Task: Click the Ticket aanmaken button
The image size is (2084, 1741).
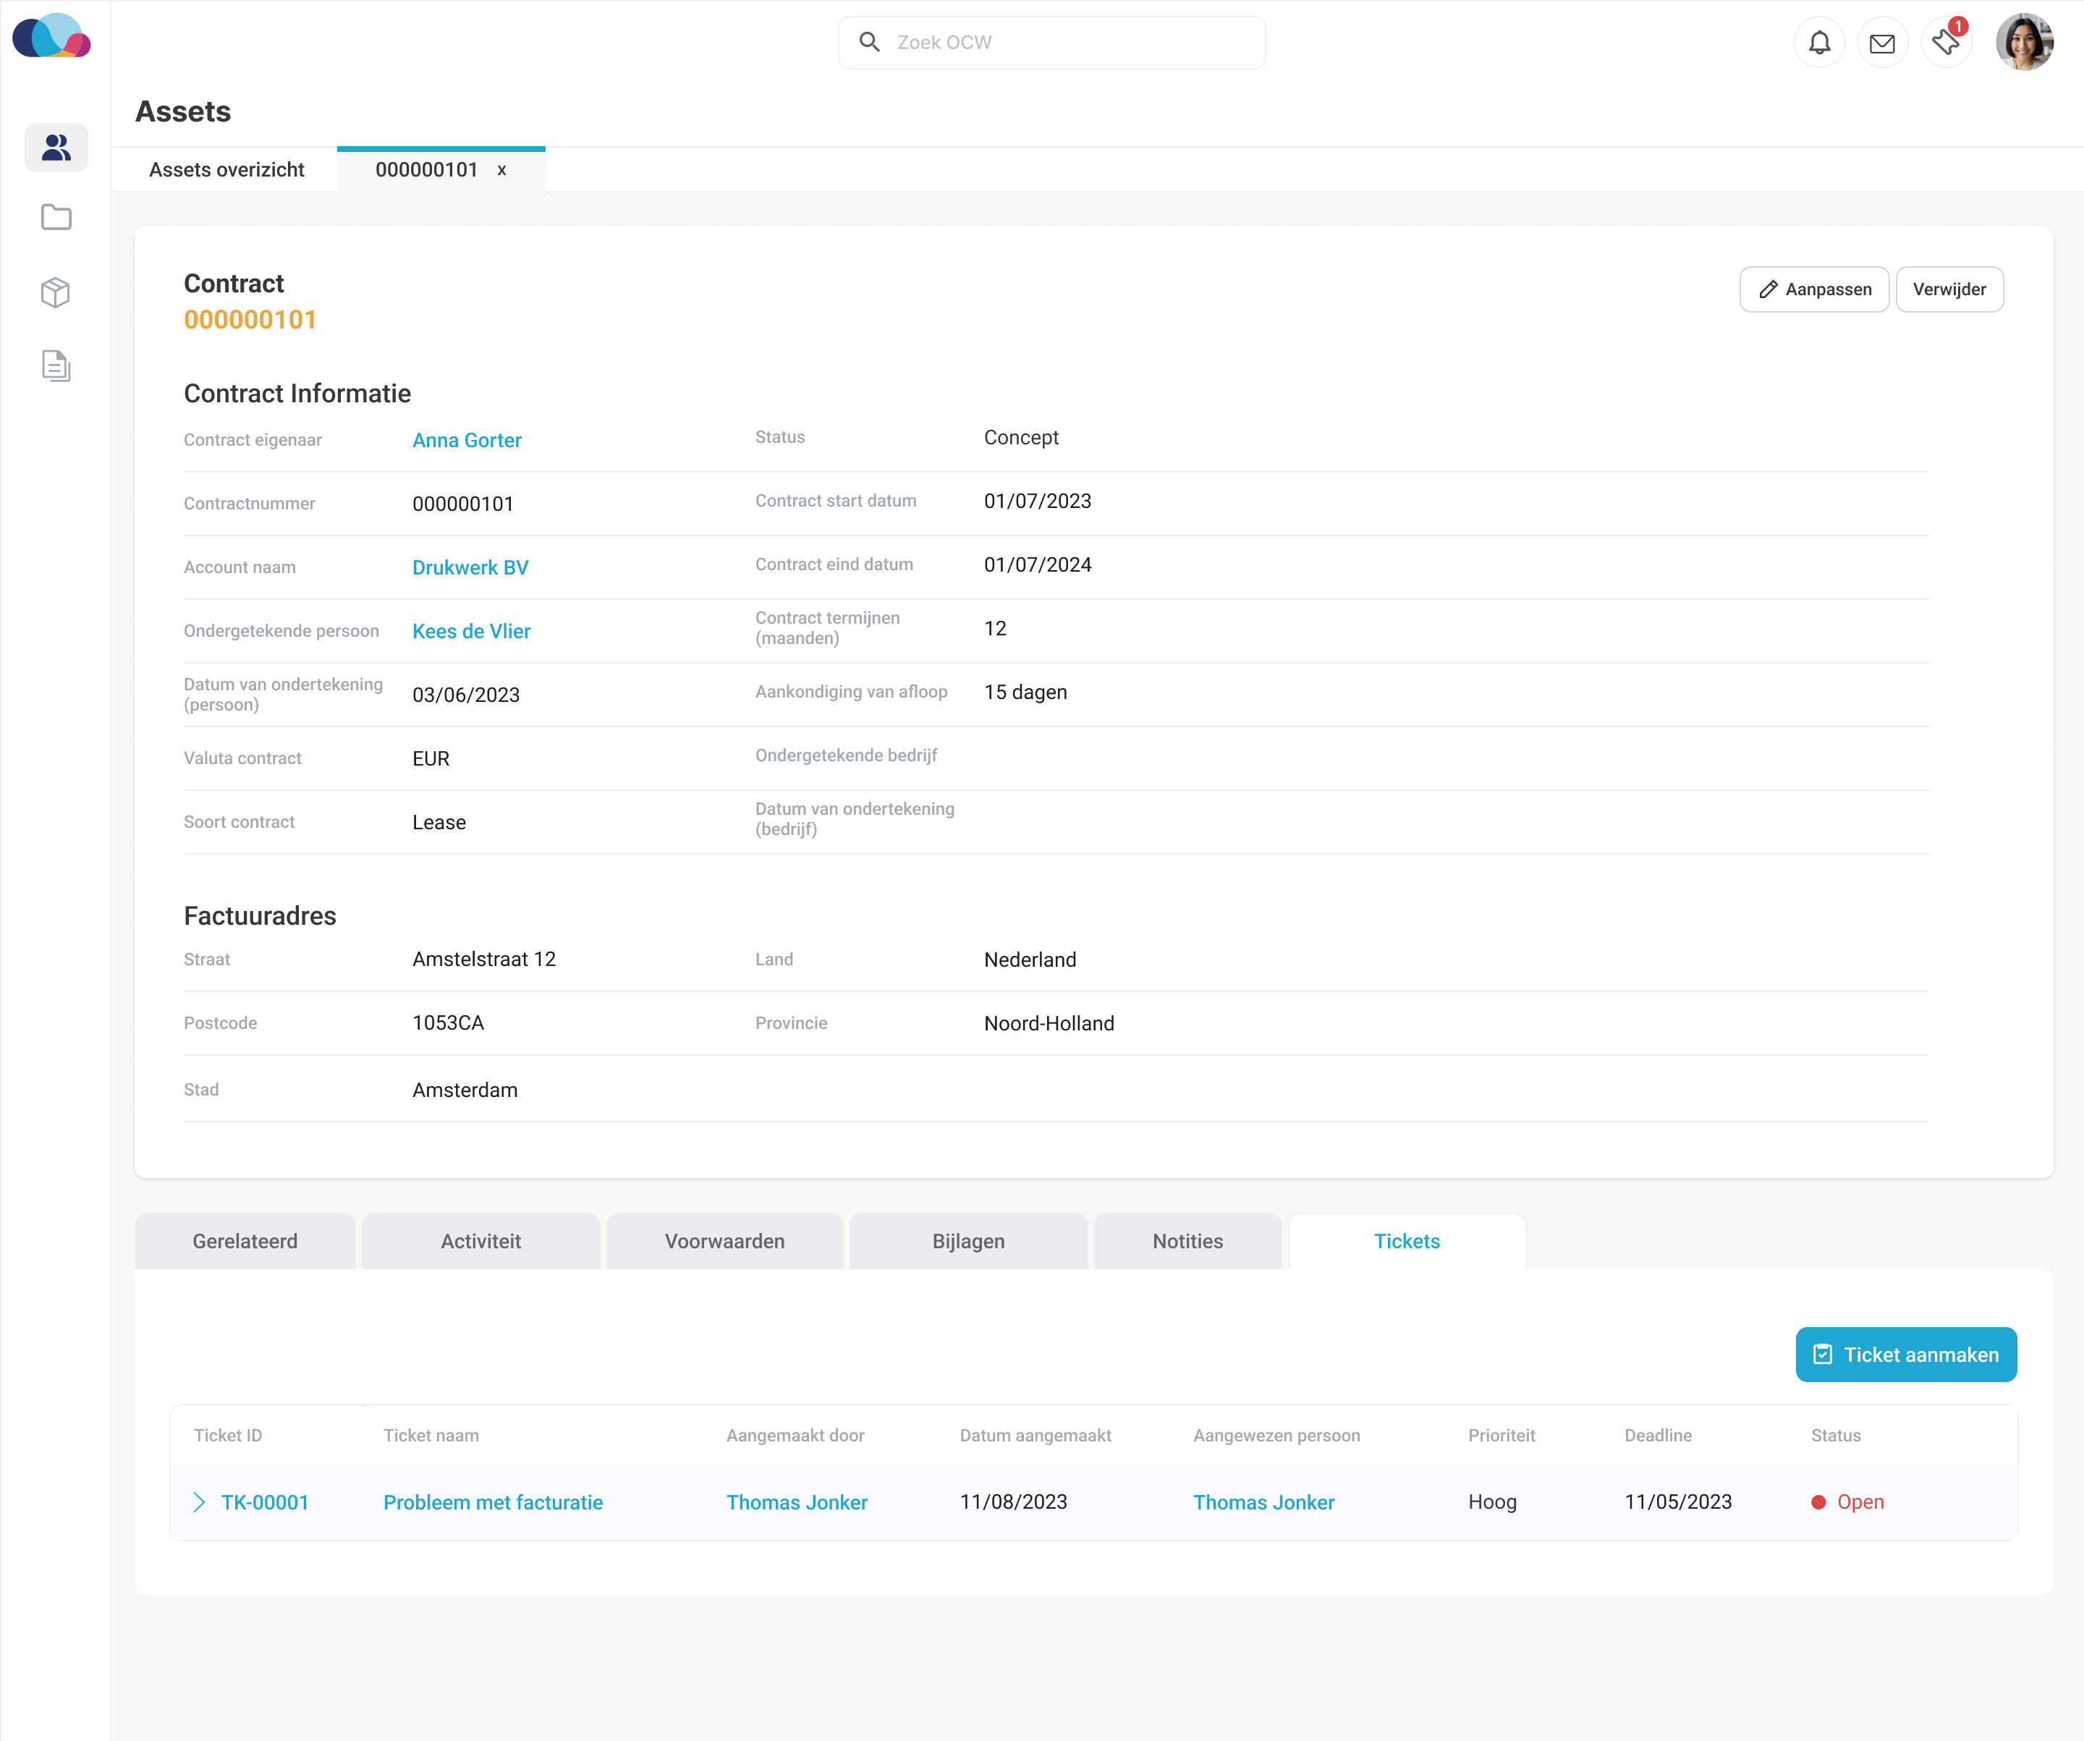Action: point(1905,1354)
